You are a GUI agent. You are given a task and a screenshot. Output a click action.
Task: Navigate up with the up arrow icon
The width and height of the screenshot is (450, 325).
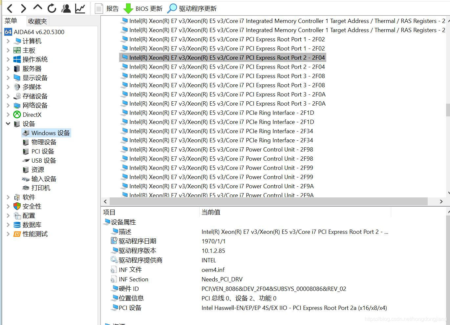click(38, 8)
